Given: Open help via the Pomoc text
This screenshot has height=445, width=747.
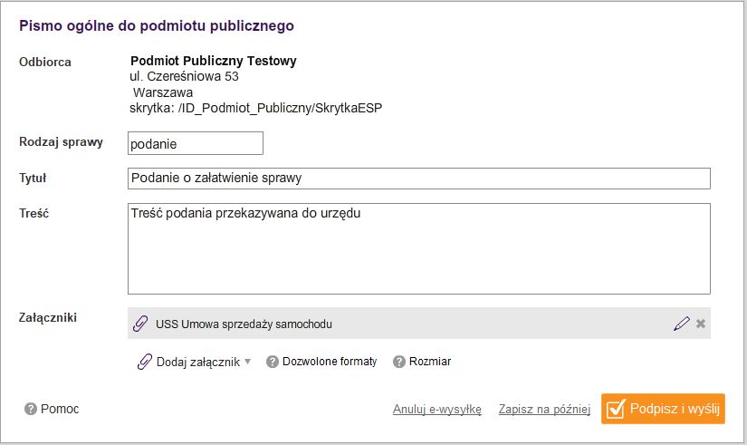Looking at the screenshot, I should [60, 409].
